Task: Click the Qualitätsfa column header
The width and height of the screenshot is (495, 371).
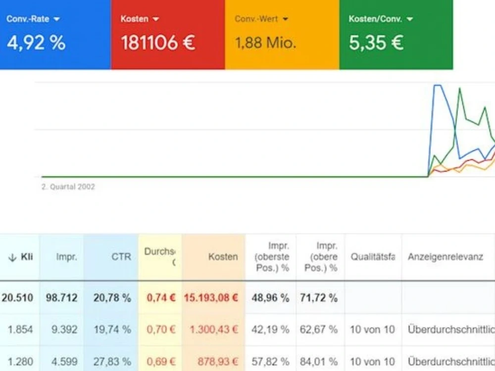Action: 373,257
